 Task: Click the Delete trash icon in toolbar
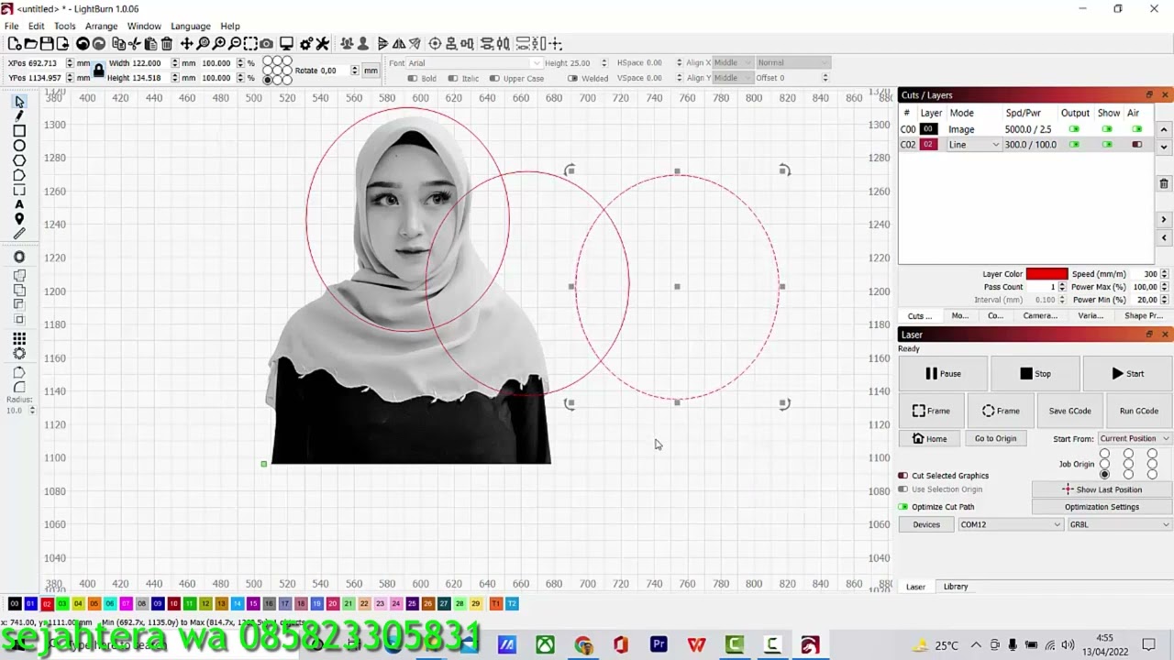[166, 43]
